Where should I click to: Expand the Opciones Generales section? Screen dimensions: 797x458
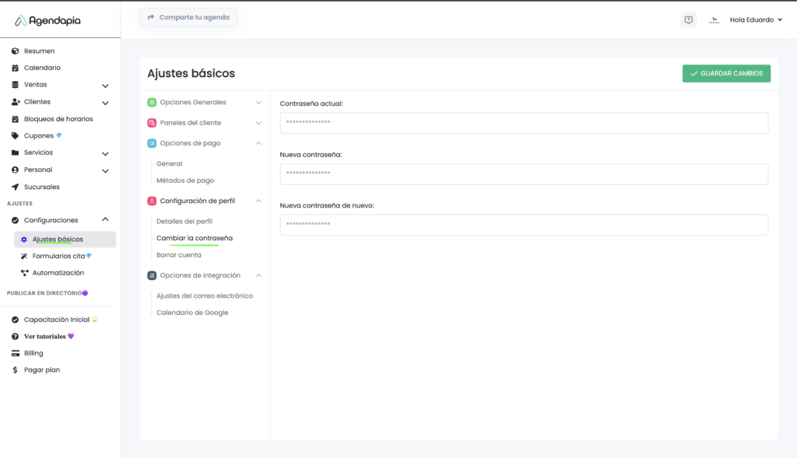click(258, 103)
